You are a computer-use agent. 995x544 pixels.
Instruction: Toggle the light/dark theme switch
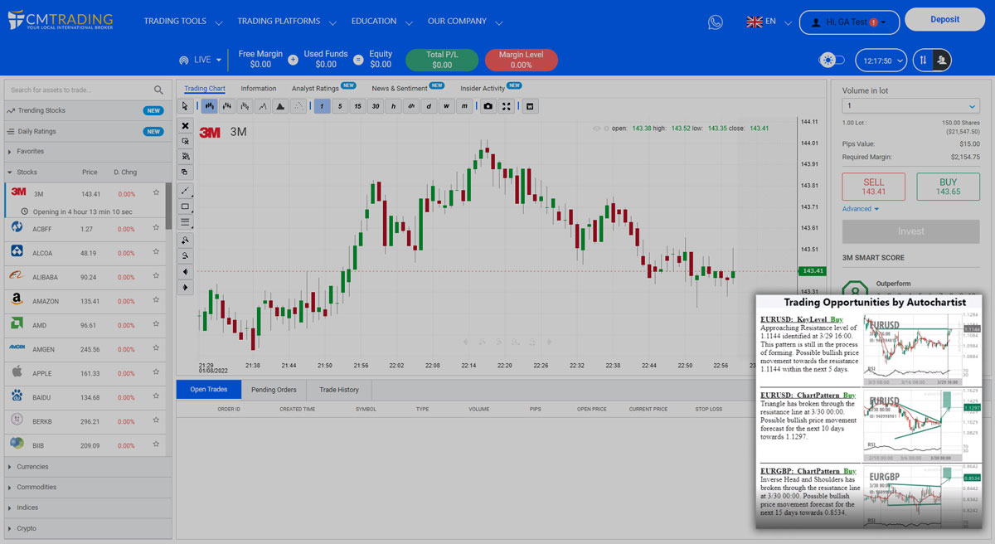[x=831, y=60]
